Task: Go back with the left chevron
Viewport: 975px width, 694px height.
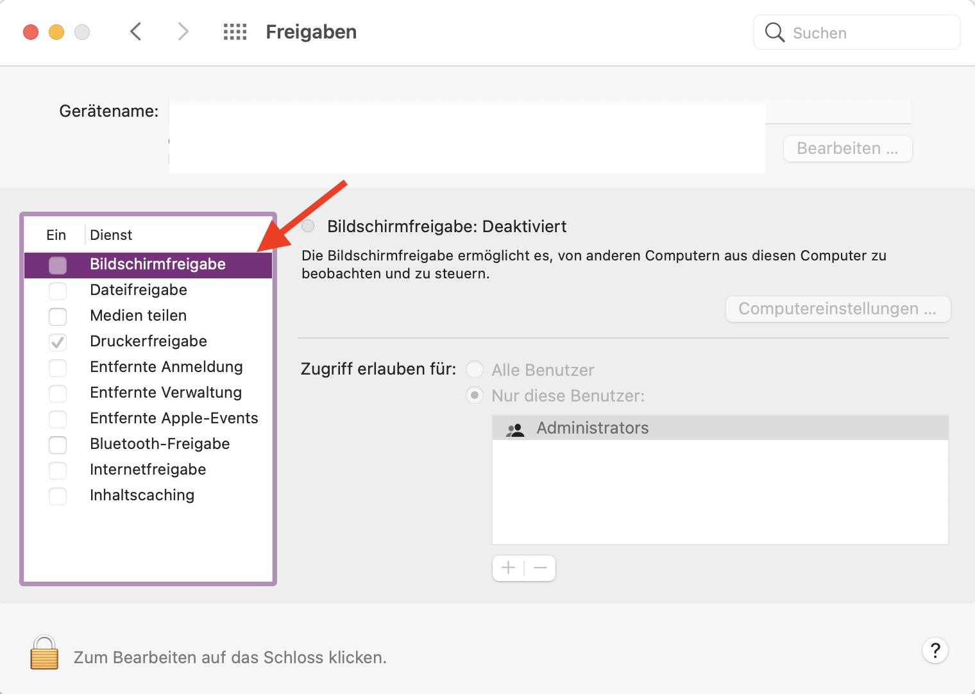Action: click(135, 31)
